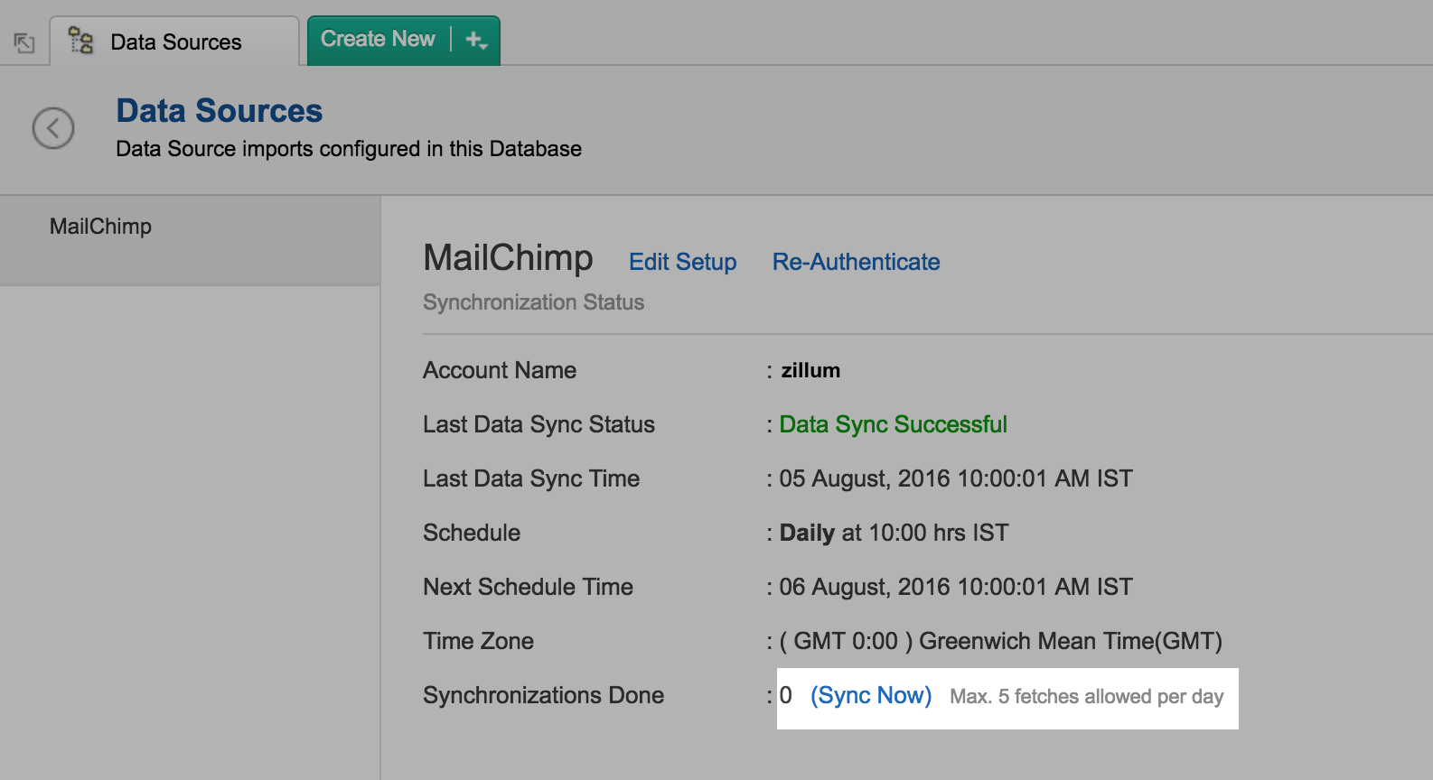Click the green Data Sync Successful status

(893, 424)
